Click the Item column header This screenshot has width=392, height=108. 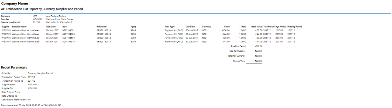pyautogui.click(x=65, y=27)
